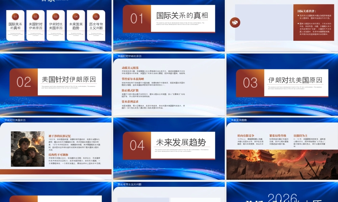Click the photo of two children in ruins
This screenshot has height=202, width=338.
[28, 149]
